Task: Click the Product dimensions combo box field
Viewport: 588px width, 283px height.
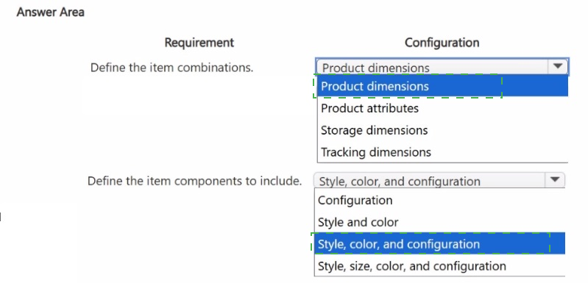Action: pos(442,67)
